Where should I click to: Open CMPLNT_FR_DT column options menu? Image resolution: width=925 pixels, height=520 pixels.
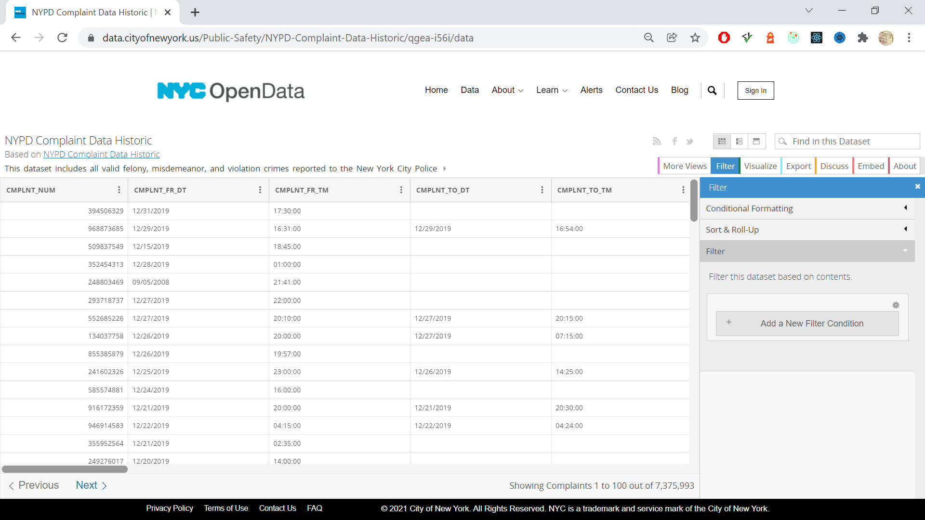pyautogui.click(x=260, y=190)
